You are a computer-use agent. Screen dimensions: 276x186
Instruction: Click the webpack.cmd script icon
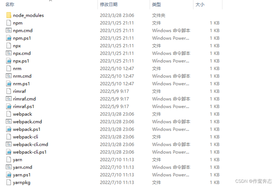9,122
